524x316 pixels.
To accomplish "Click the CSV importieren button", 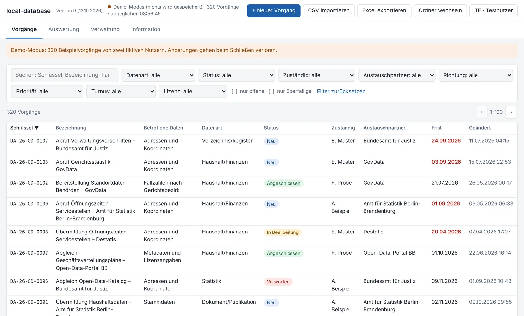I will tap(329, 11).
